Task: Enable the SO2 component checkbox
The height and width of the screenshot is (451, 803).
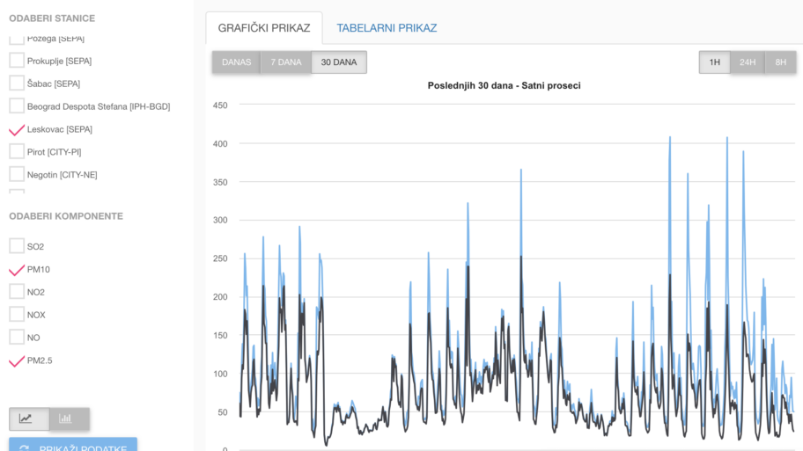Action: (x=17, y=247)
